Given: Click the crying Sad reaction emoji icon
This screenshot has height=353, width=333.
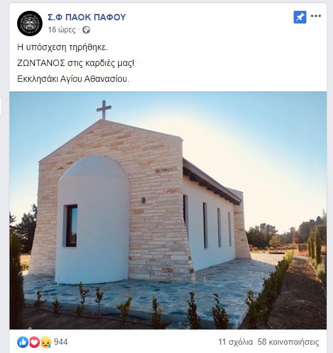Looking at the screenshot, I should point(46,342).
